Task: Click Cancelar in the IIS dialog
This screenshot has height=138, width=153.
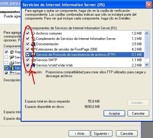Action: tap(138, 113)
